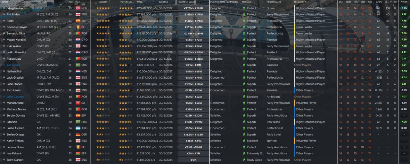Click Rico Lewis's 30/6/2028 contract expiry
Image resolution: width=410 pixels, height=164 pixels.
(x=166, y=90)
